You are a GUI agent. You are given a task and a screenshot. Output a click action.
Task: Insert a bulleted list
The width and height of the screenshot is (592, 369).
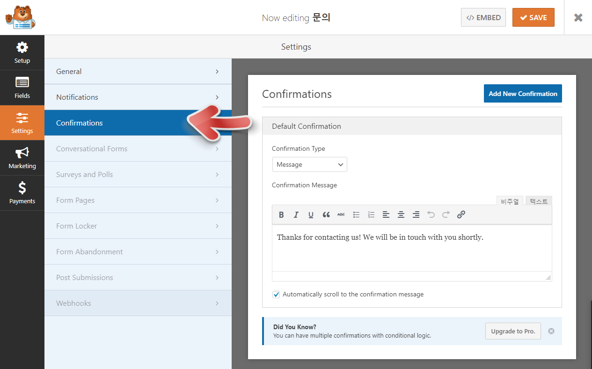coord(356,214)
